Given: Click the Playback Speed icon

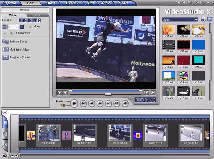Looking at the screenshot, I should tap(5, 57).
